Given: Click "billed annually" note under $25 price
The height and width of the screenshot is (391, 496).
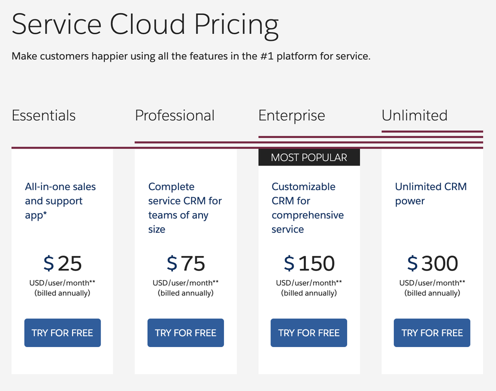Looking at the screenshot, I should (x=62, y=293).
